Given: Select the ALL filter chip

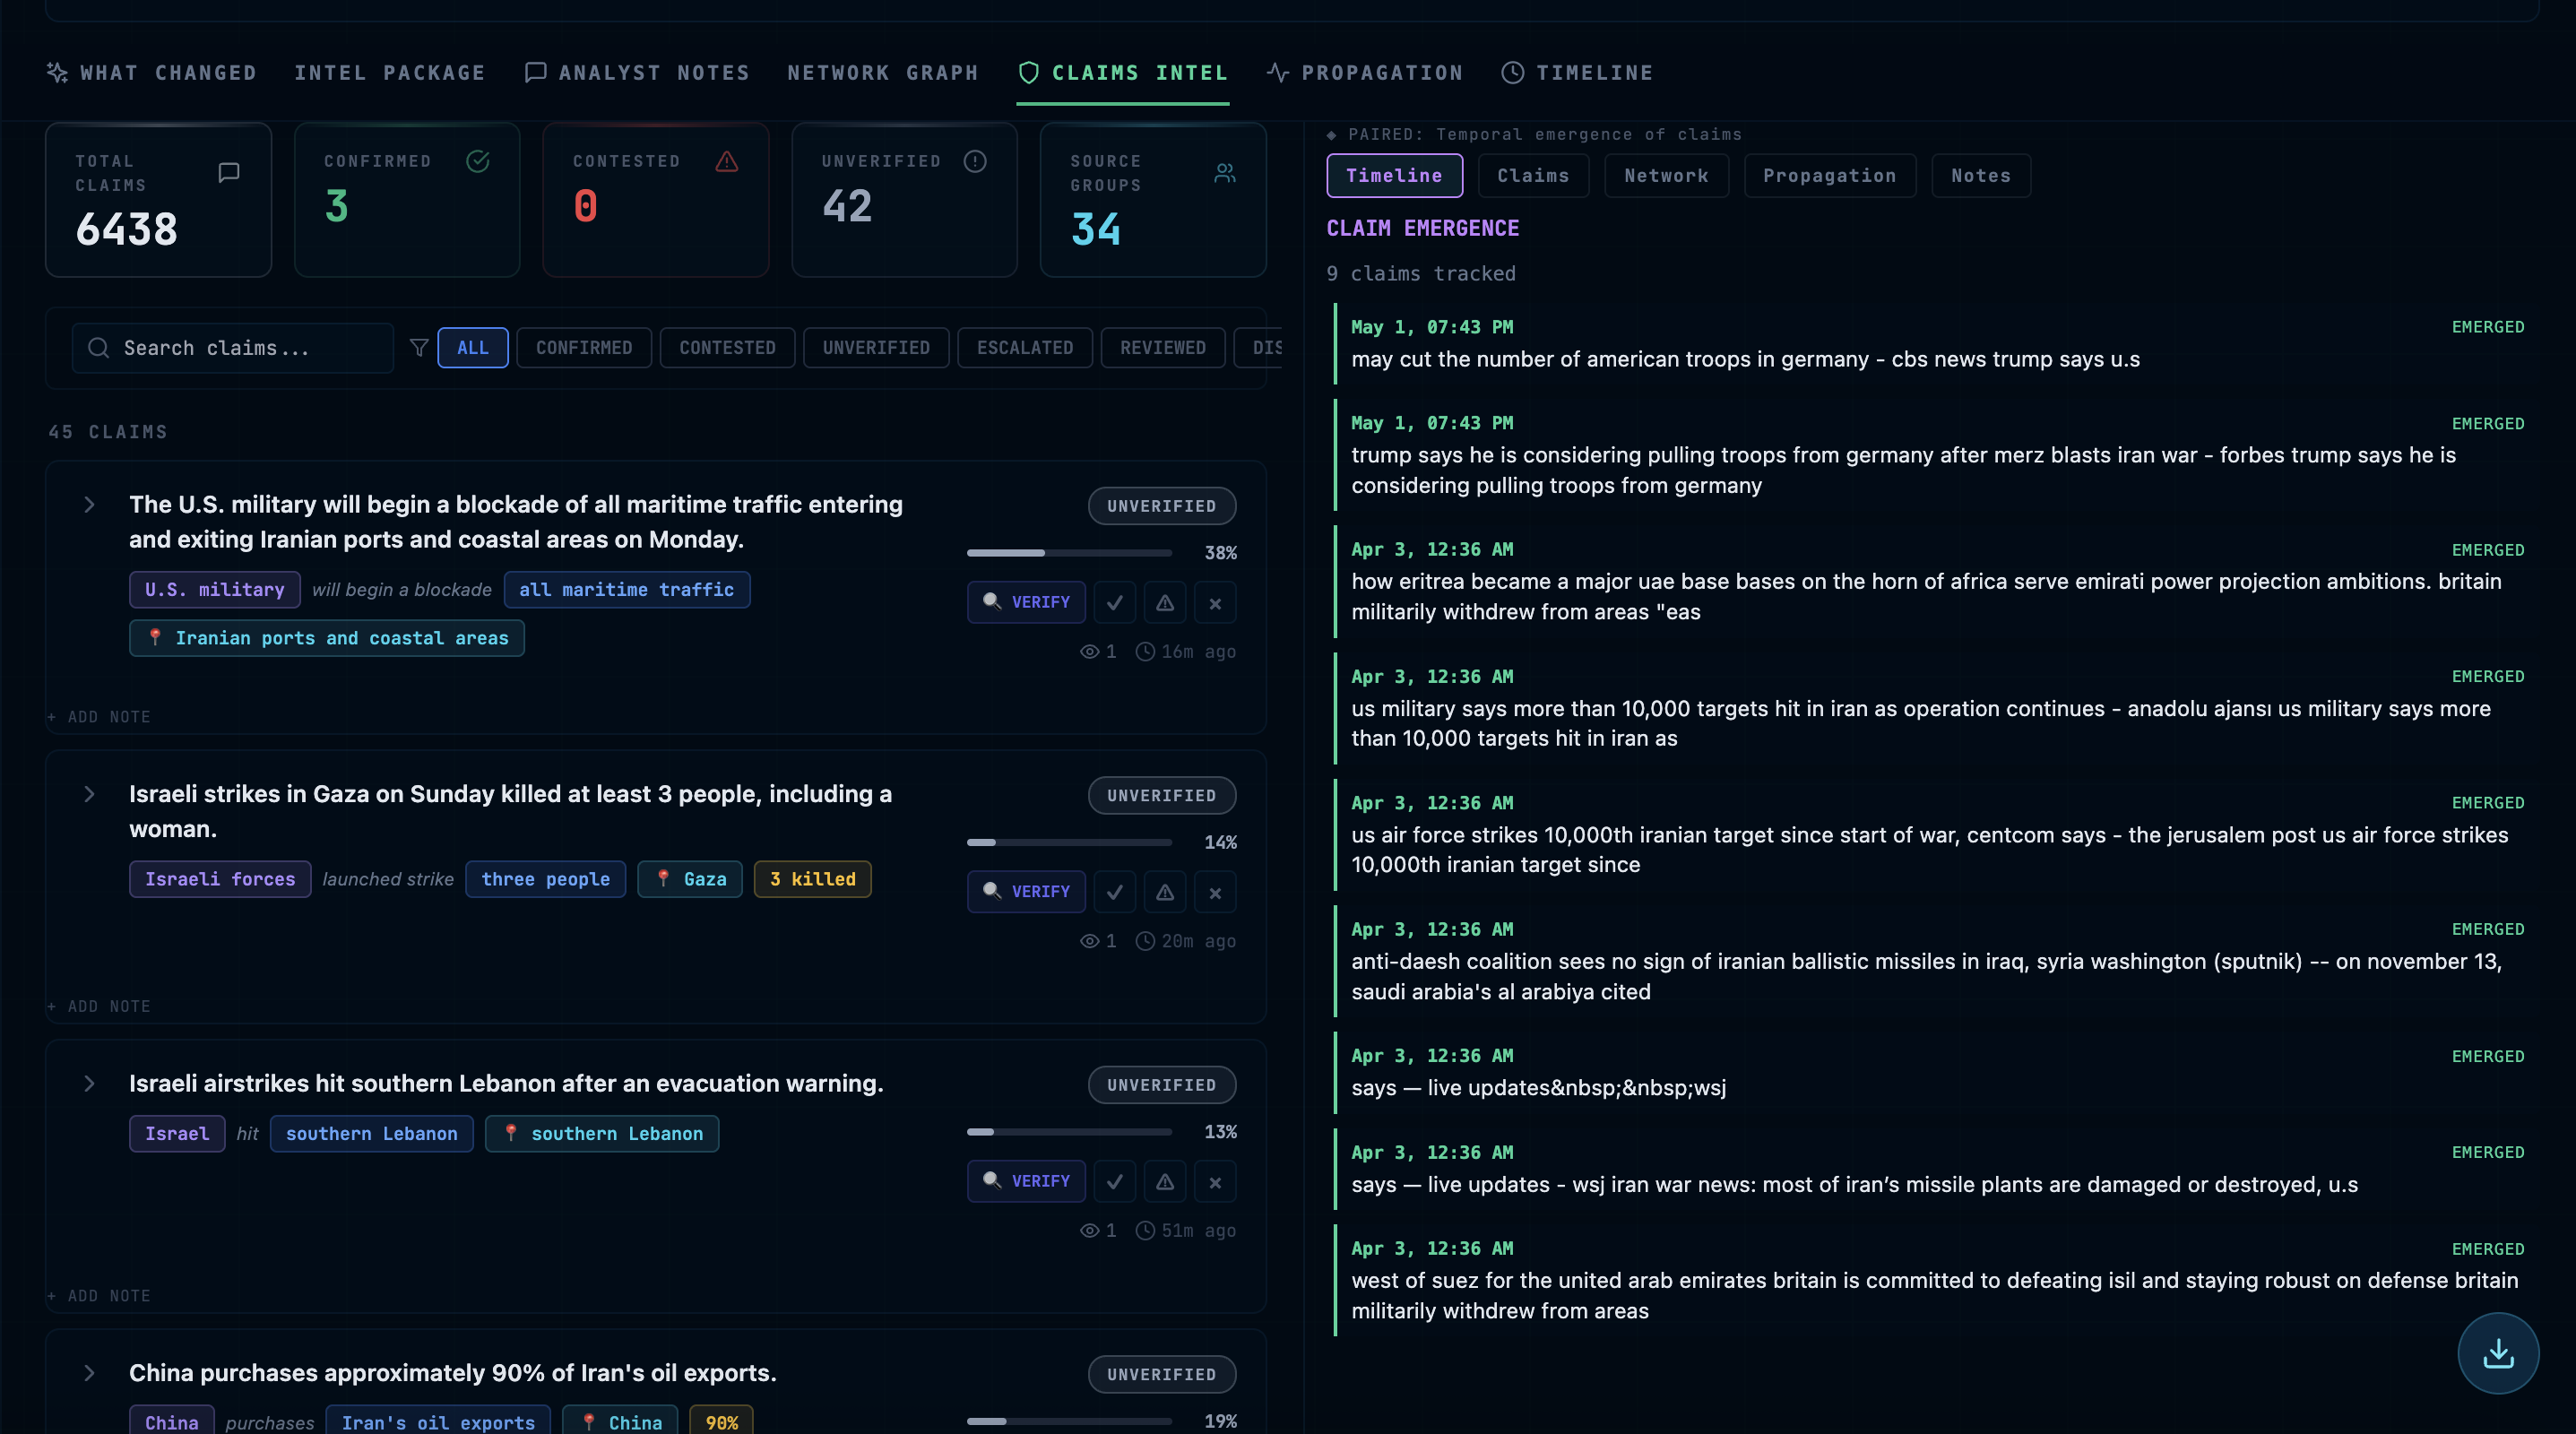Looking at the screenshot, I should [x=473, y=348].
